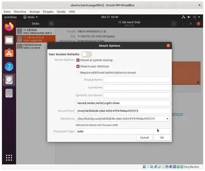Image resolution: width=205 pixels, height=171 pixels.
Task: Click the VirtualBox mouse integration indicator
Action: click(x=178, y=167)
